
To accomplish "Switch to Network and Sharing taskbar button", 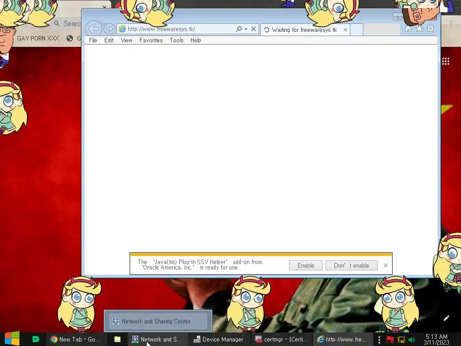I will pyautogui.click(x=157, y=339).
